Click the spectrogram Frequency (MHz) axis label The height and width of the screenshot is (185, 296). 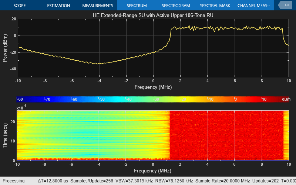[x=152, y=171]
